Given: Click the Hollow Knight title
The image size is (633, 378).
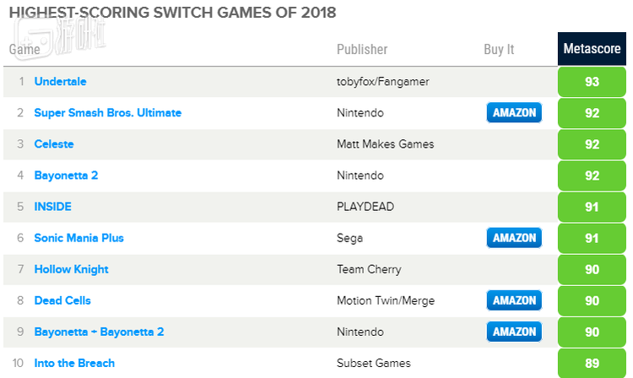Looking at the screenshot, I should 71,269.
